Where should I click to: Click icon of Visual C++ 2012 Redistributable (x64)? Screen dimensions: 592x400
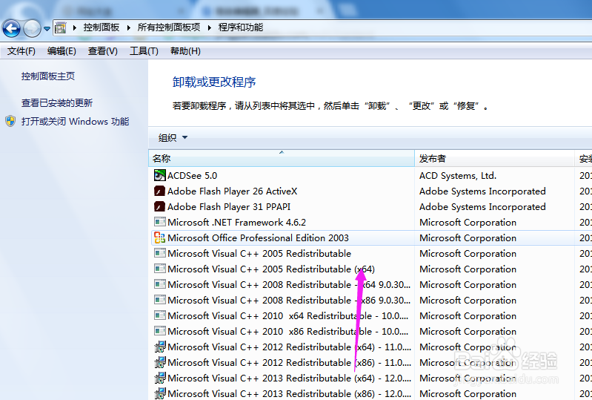[x=160, y=347]
